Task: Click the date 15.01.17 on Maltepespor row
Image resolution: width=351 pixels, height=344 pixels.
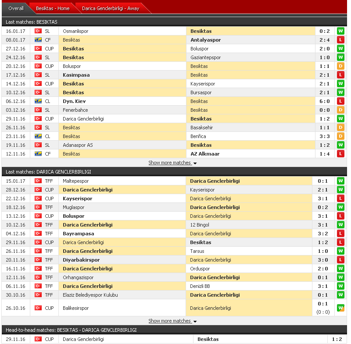Action: coord(15,181)
